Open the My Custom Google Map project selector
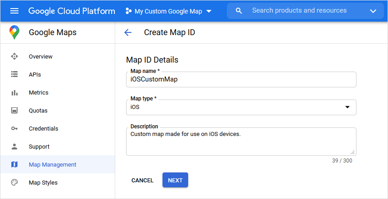Viewport: 388px width, 199px height. pos(169,11)
